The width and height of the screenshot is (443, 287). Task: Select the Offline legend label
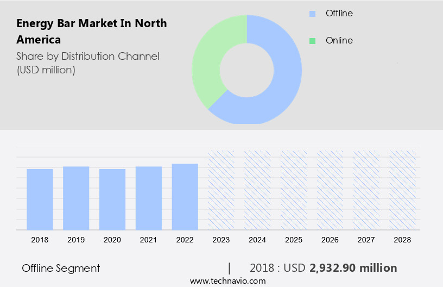pyautogui.click(x=339, y=14)
